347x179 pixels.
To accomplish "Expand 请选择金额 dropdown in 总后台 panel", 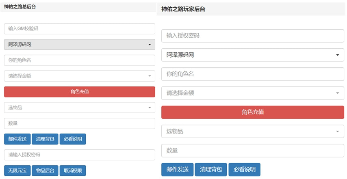I will (79, 76).
